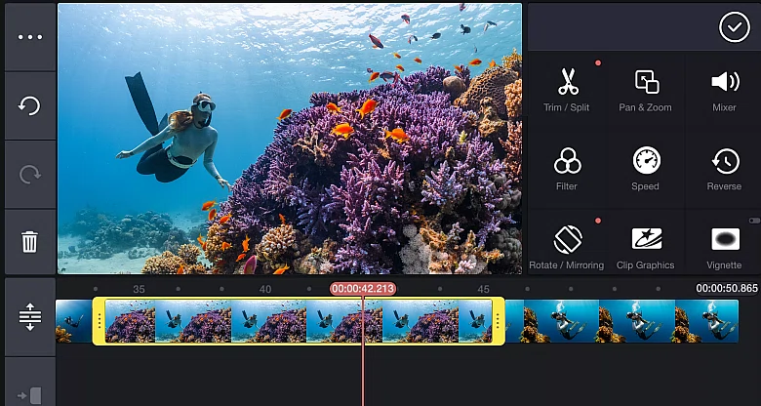Undo the last edit
This screenshot has width=761, height=406.
coord(30,105)
